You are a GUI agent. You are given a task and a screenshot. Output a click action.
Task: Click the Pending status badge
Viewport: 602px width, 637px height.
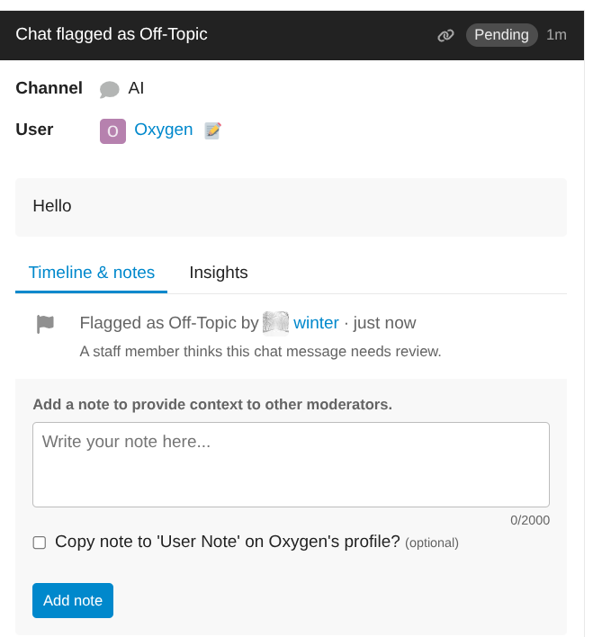click(501, 35)
